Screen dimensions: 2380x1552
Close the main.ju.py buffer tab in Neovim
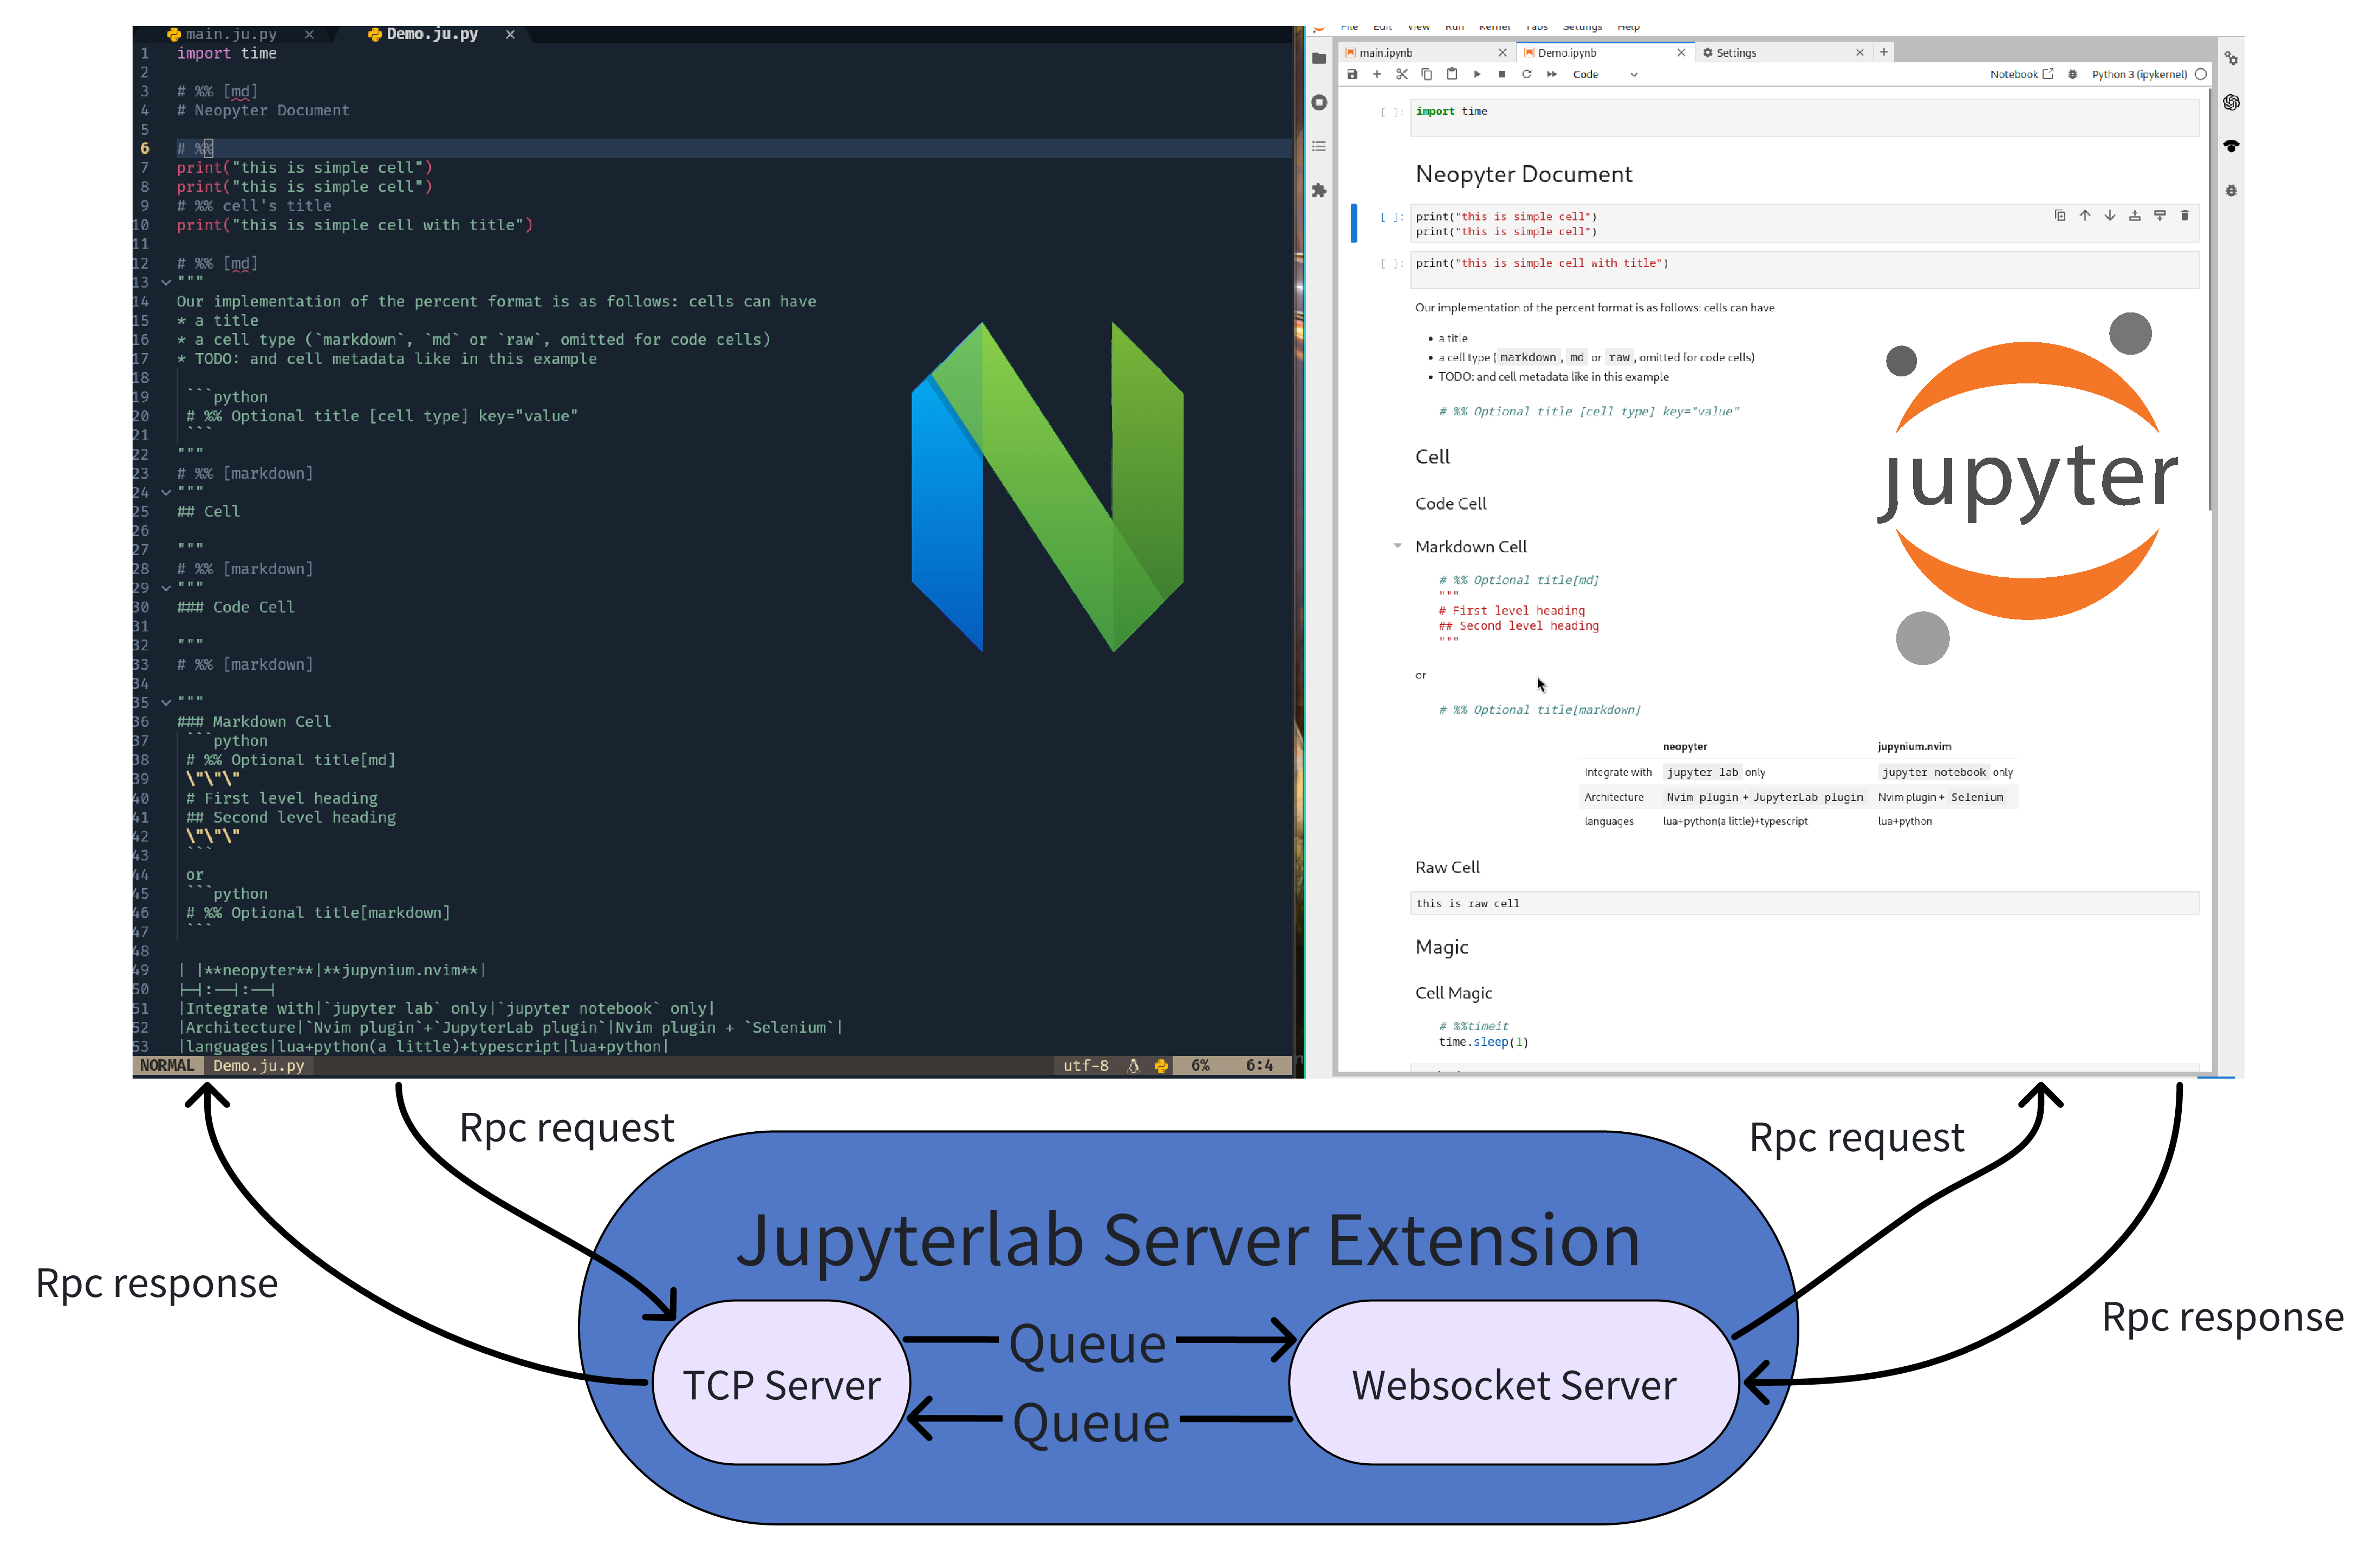coord(309,34)
